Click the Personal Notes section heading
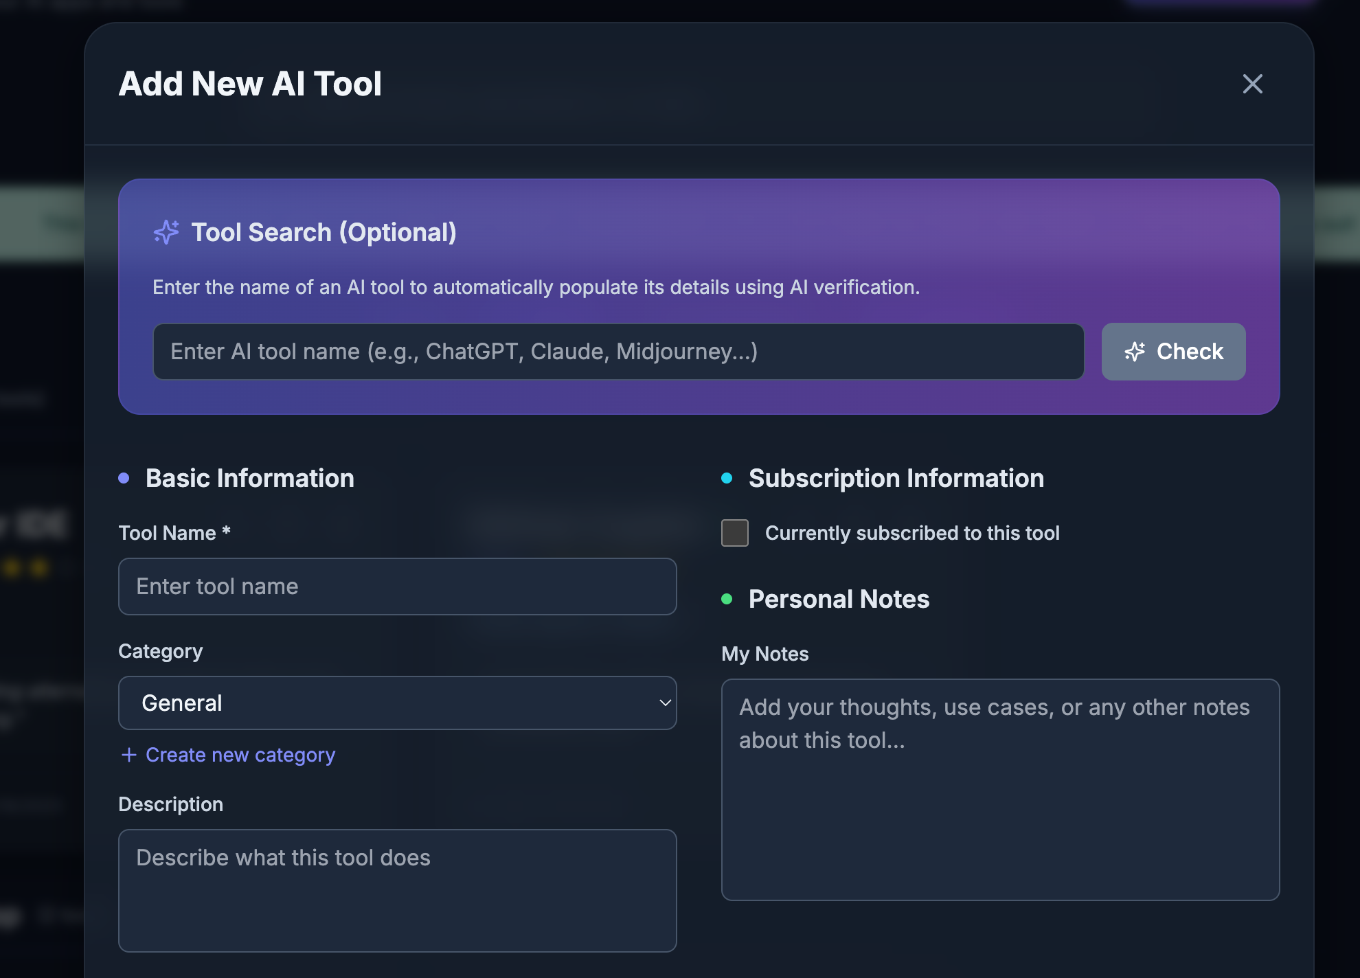The width and height of the screenshot is (1360, 978). [x=839, y=600]
